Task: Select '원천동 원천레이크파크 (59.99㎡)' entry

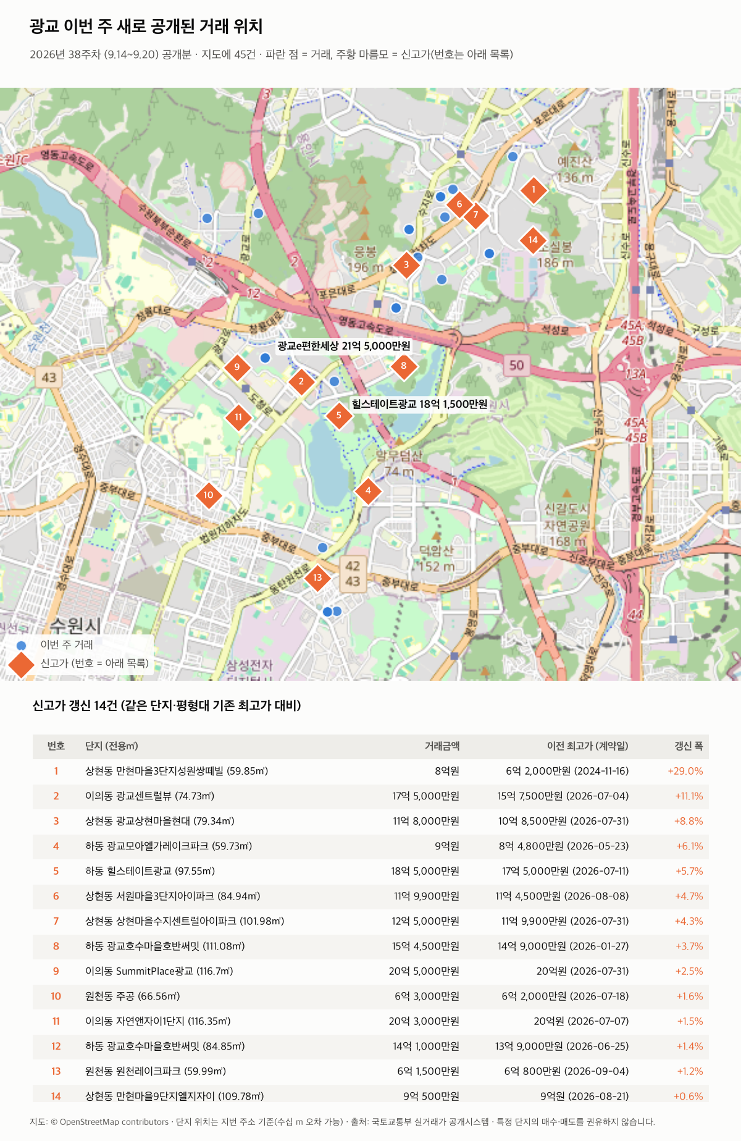Action: pyautogui.click(x=156, y=1071)
